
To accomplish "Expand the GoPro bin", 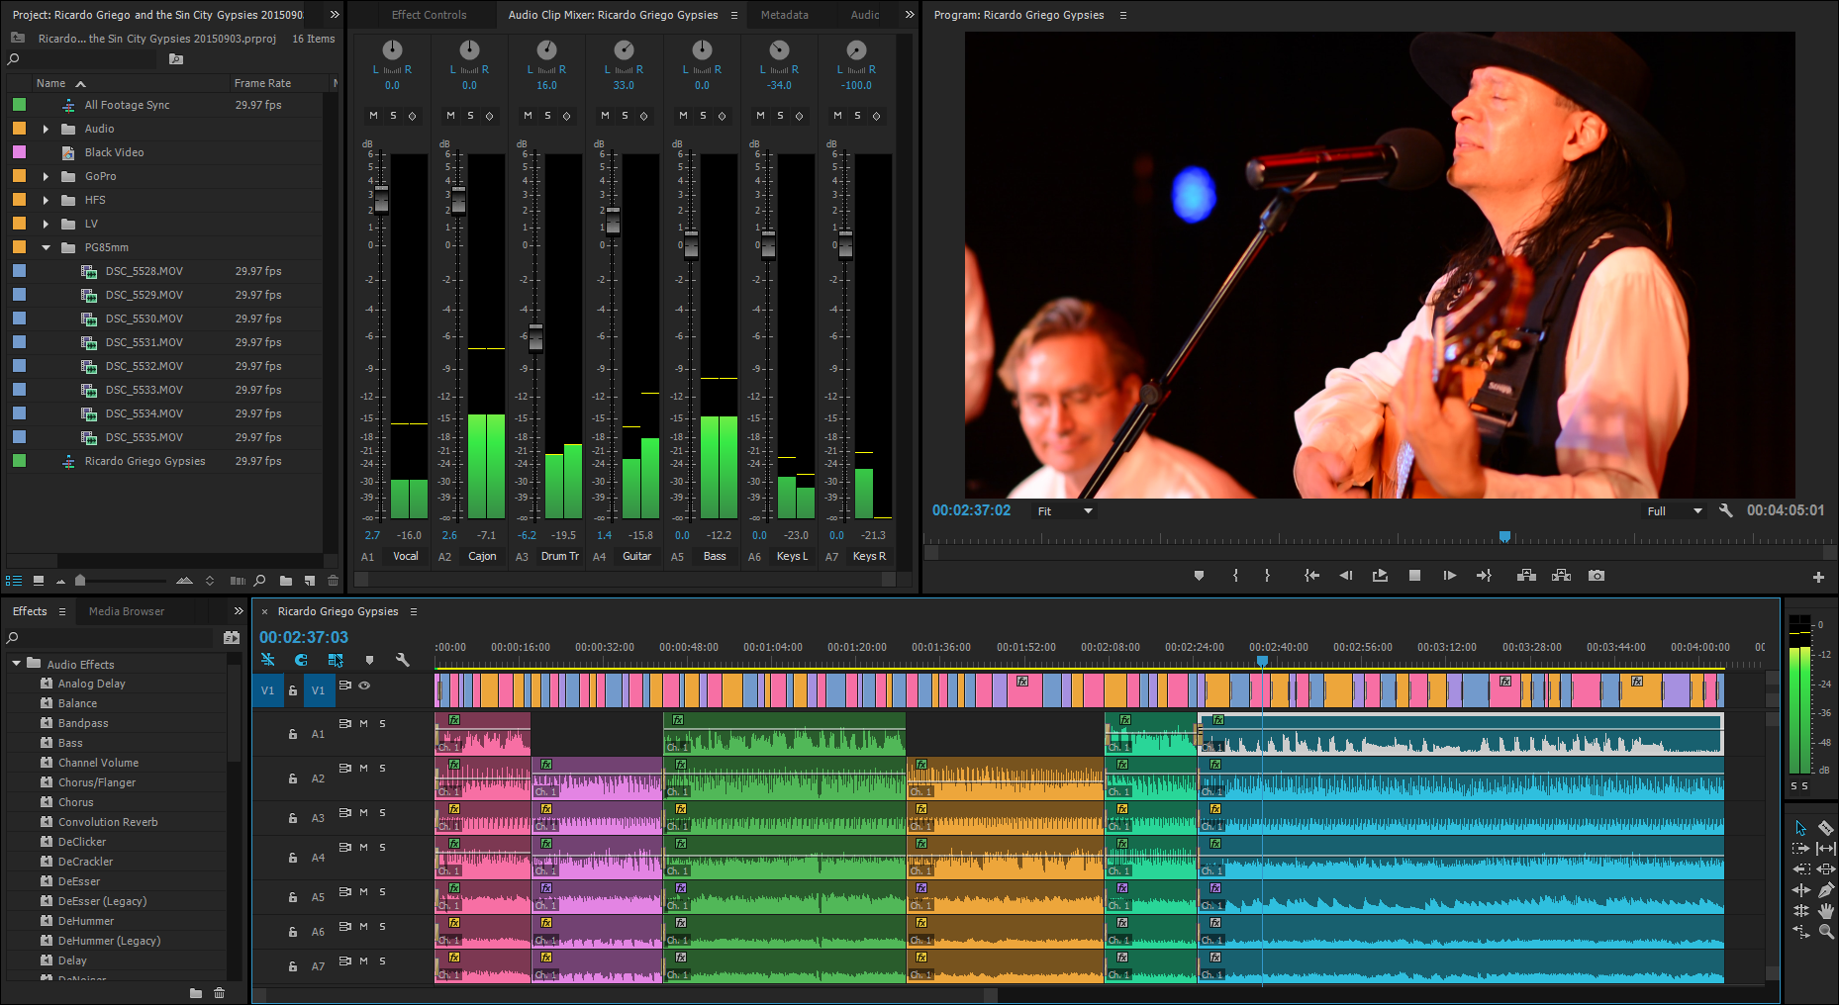I will pyautogui.click(x=46, y=176).
